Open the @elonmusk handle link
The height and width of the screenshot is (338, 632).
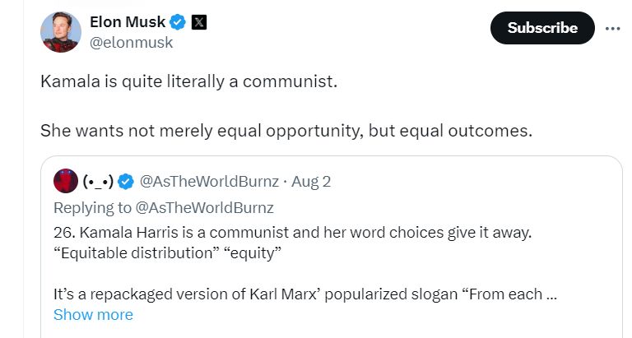pos(131,42)
